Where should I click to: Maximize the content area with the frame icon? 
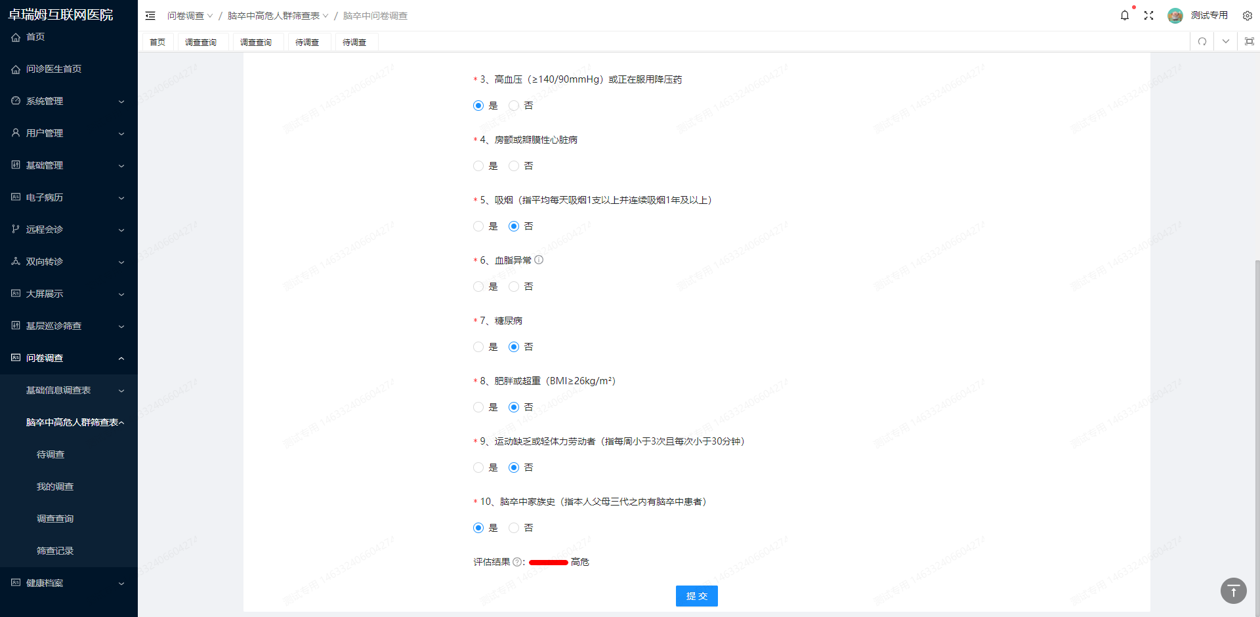click(x=1249, y=41)
